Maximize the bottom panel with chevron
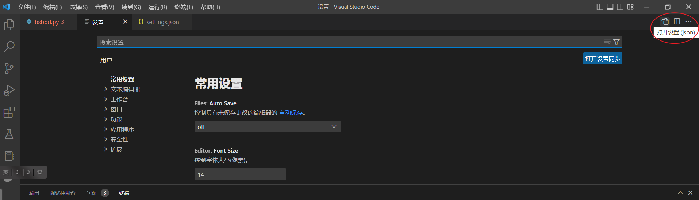 click(680, 193)
